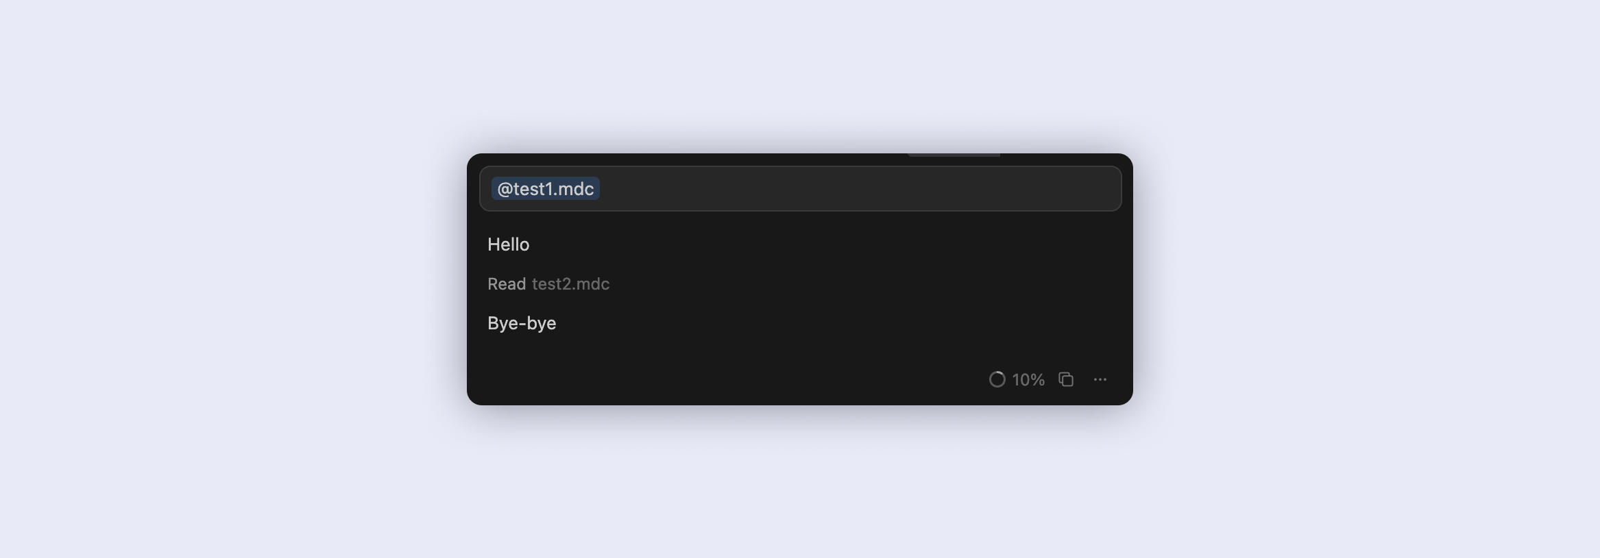Viewport: 1600px width, 558px height.
Task: Copy the message with the copy icon
Action: click(1066, 379)
